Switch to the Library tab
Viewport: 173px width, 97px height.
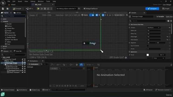point(17,13)
